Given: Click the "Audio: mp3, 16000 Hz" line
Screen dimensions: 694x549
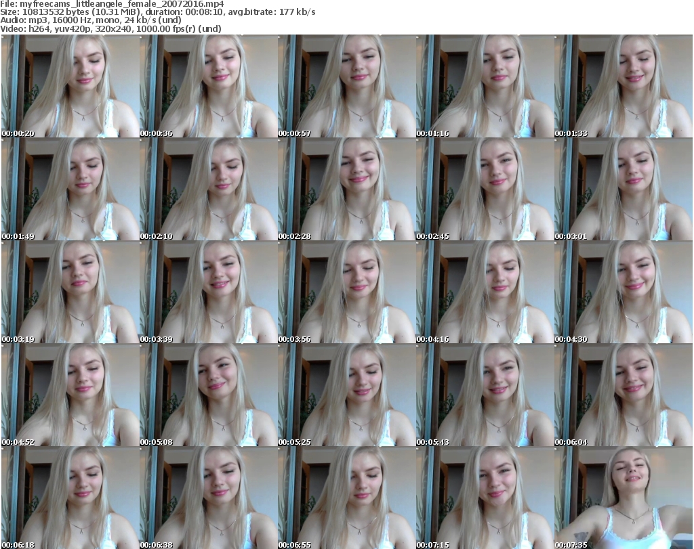Looking at the screenshot, I should coord(91,20).
